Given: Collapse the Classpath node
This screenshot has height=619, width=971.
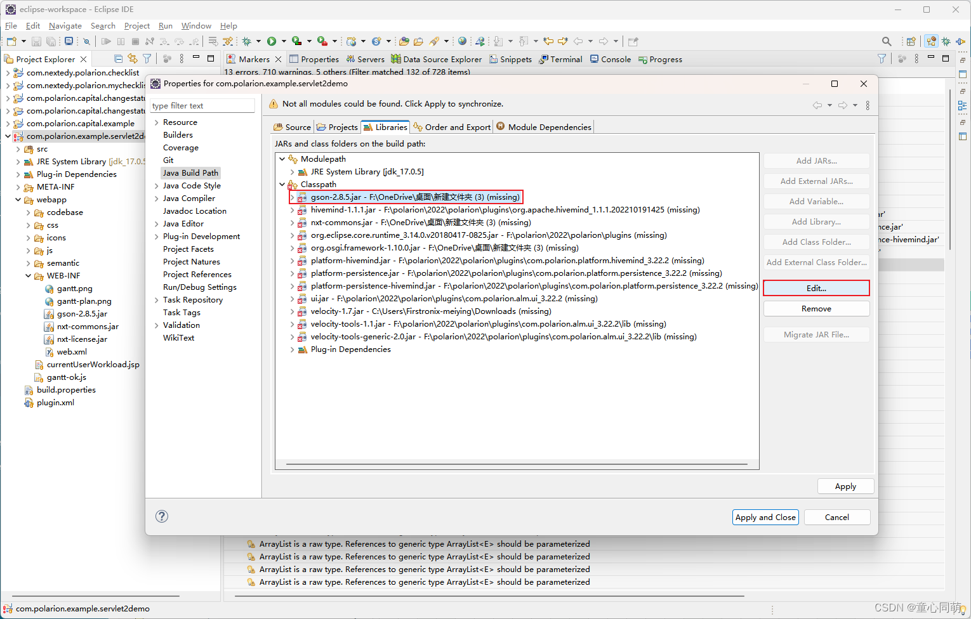Looking at the screenshot, I should click(x=282, y=185).
